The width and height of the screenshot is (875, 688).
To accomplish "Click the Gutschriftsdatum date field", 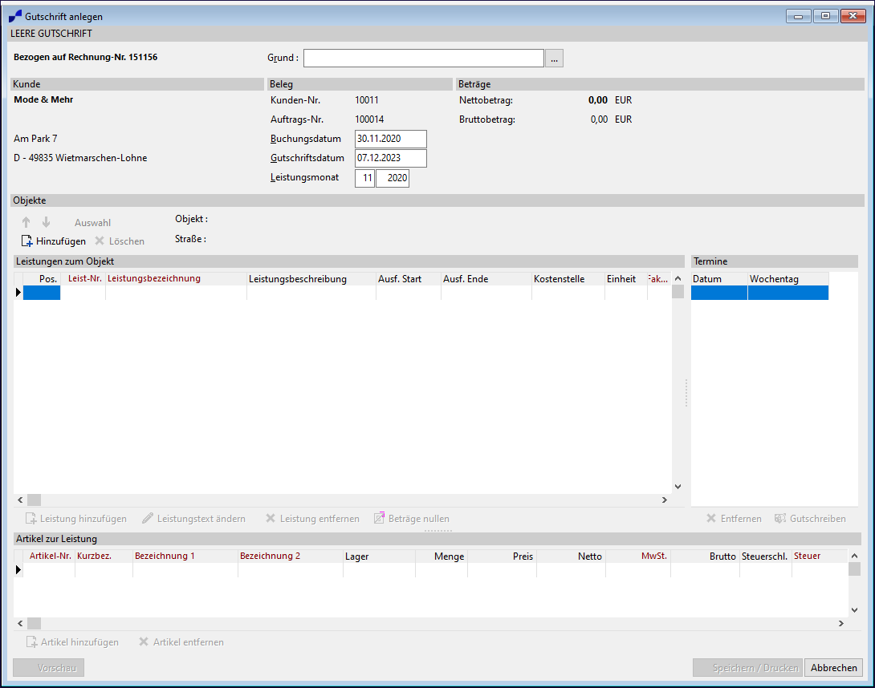I will click(x=390, y=158).
